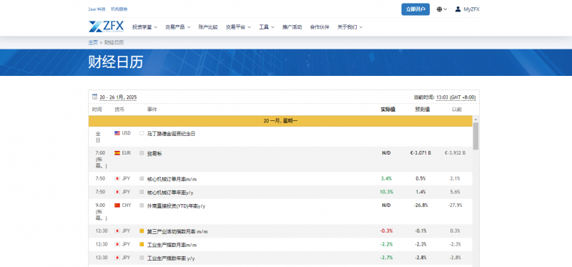The width and height of the screenshot is (572, 267).
Task: Click the MyZFX user silhouette icon
Action: pos(458,9)
